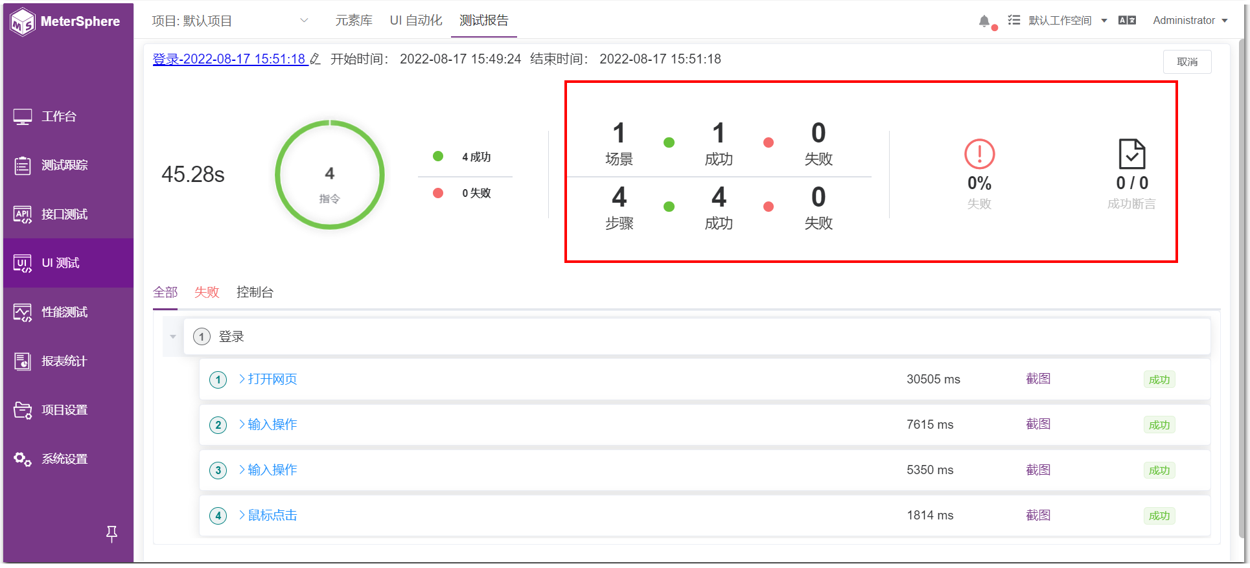Click the 成功断言 document check icon
The width and height of the screenshot is (1250, 568).
point(1132,154)
